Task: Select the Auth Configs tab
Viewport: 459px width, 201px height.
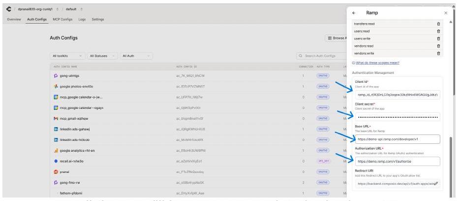Action: [37, 19]
